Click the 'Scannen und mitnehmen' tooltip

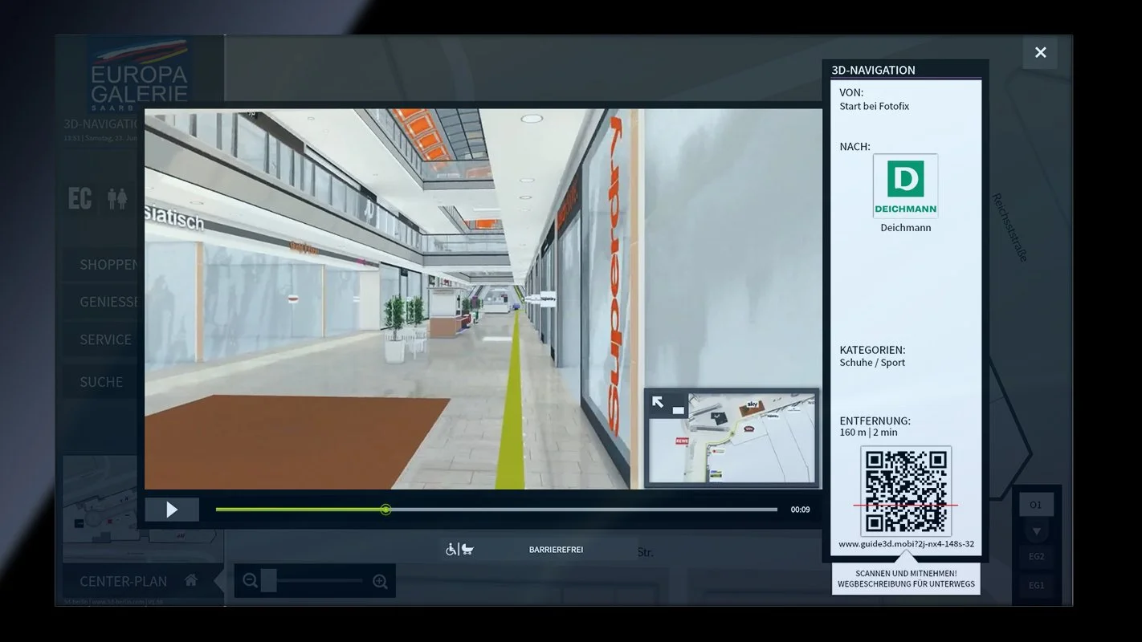click(x=906, y=579)
